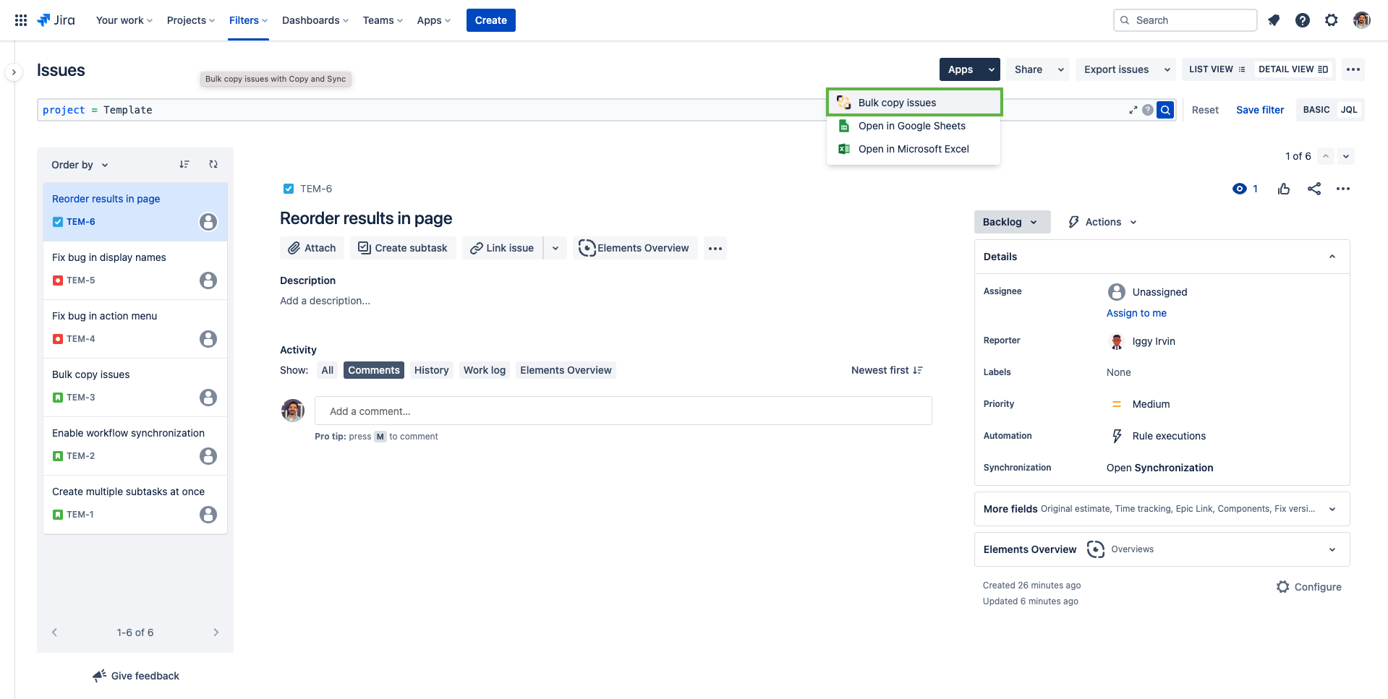Open the notifications bell icon

pos(1274,20)
